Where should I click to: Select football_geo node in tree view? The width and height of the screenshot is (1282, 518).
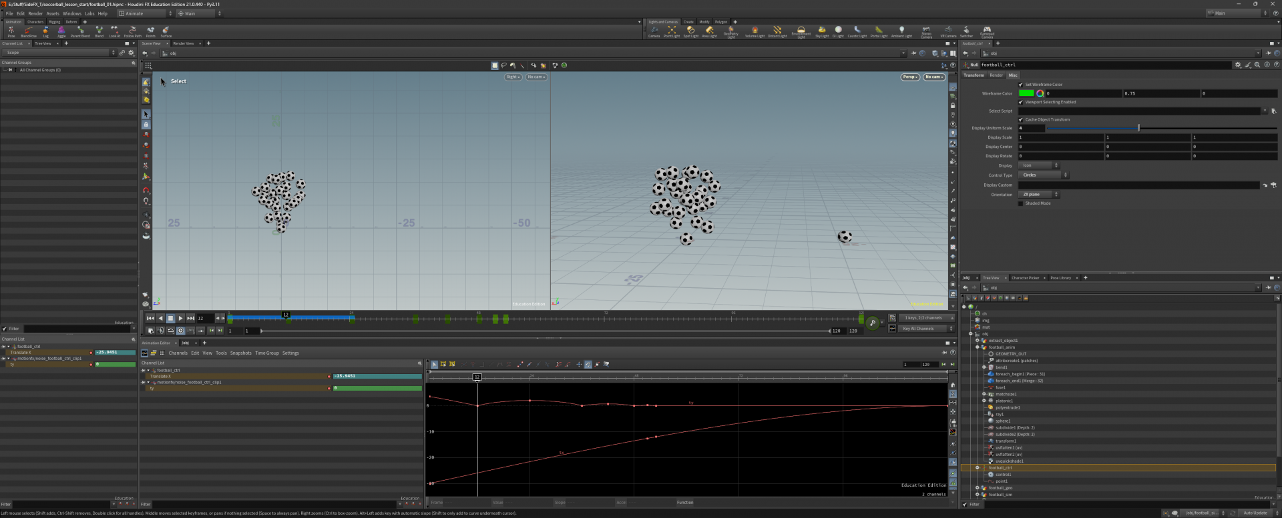pyautogui.click(x=1000, y=488)
